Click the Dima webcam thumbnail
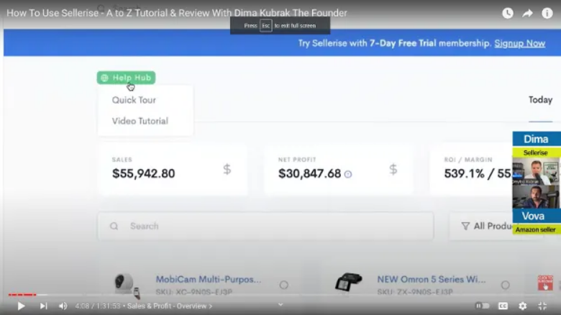Viewport: 561px width, 315px height. (x=536, y=171)
